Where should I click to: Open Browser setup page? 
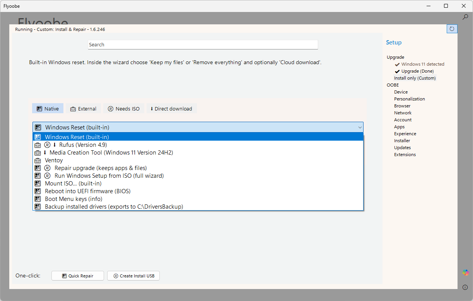402,106
